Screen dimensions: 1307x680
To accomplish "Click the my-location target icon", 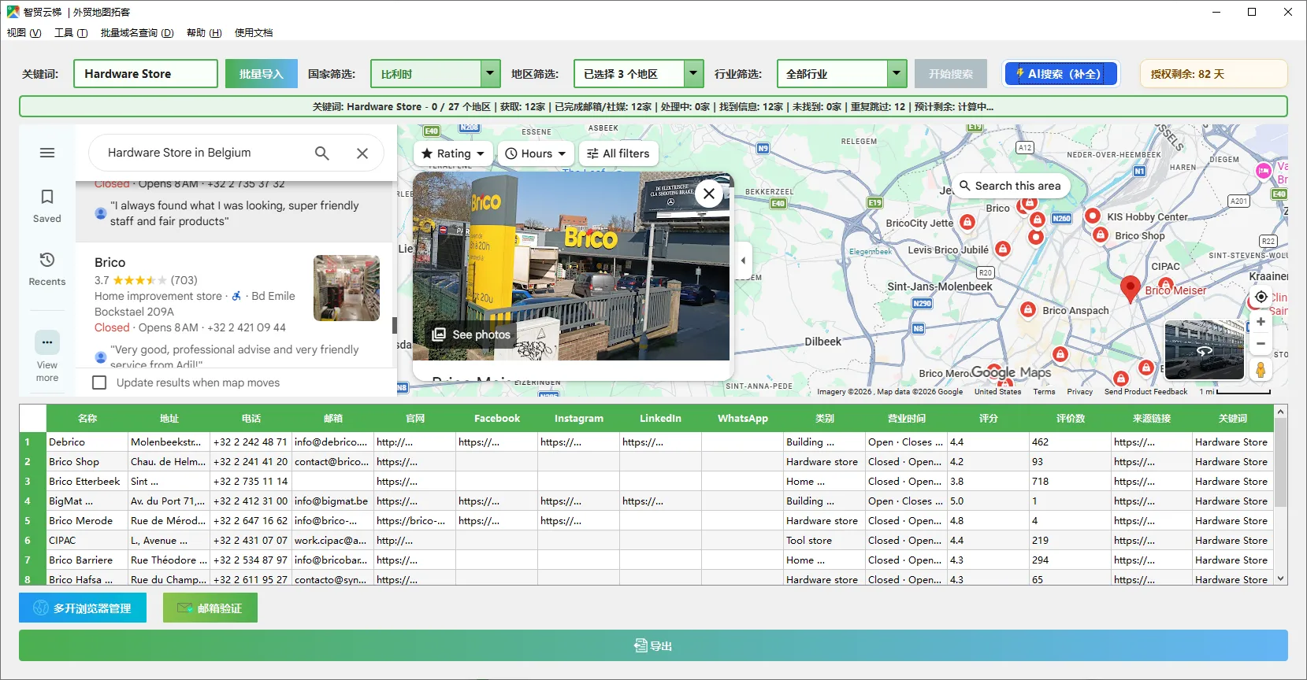I will [1261, 297].
